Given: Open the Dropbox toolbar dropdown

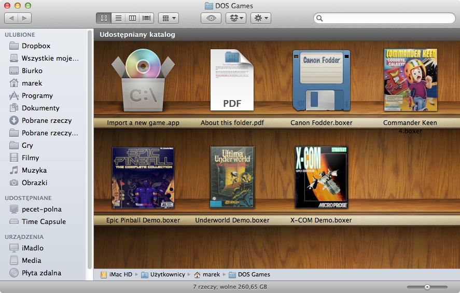Looking at the screenshot, I should pos(235,18).
